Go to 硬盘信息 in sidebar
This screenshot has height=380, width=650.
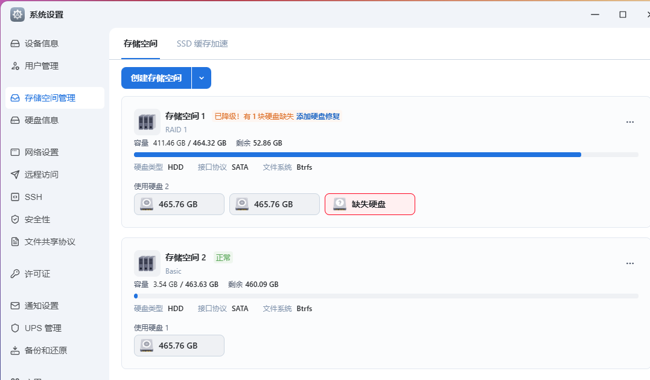coord(55,120)
